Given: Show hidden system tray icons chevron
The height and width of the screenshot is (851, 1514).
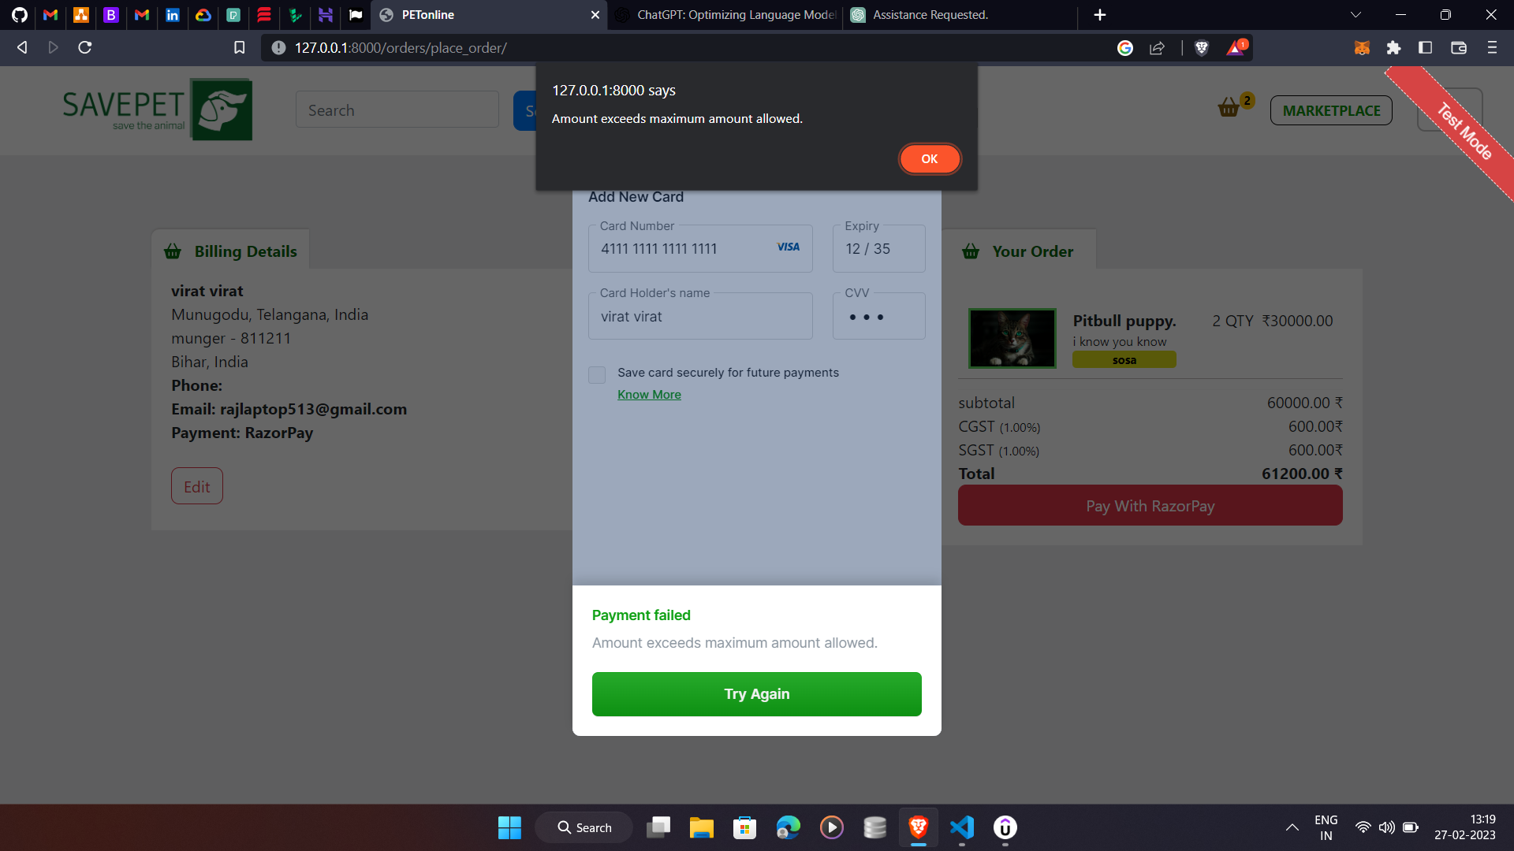Looking at the screenshot, I should [x=1292, y=827].
